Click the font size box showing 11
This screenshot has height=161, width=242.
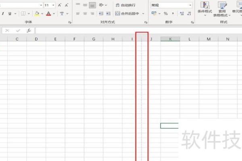pos(48,5)
